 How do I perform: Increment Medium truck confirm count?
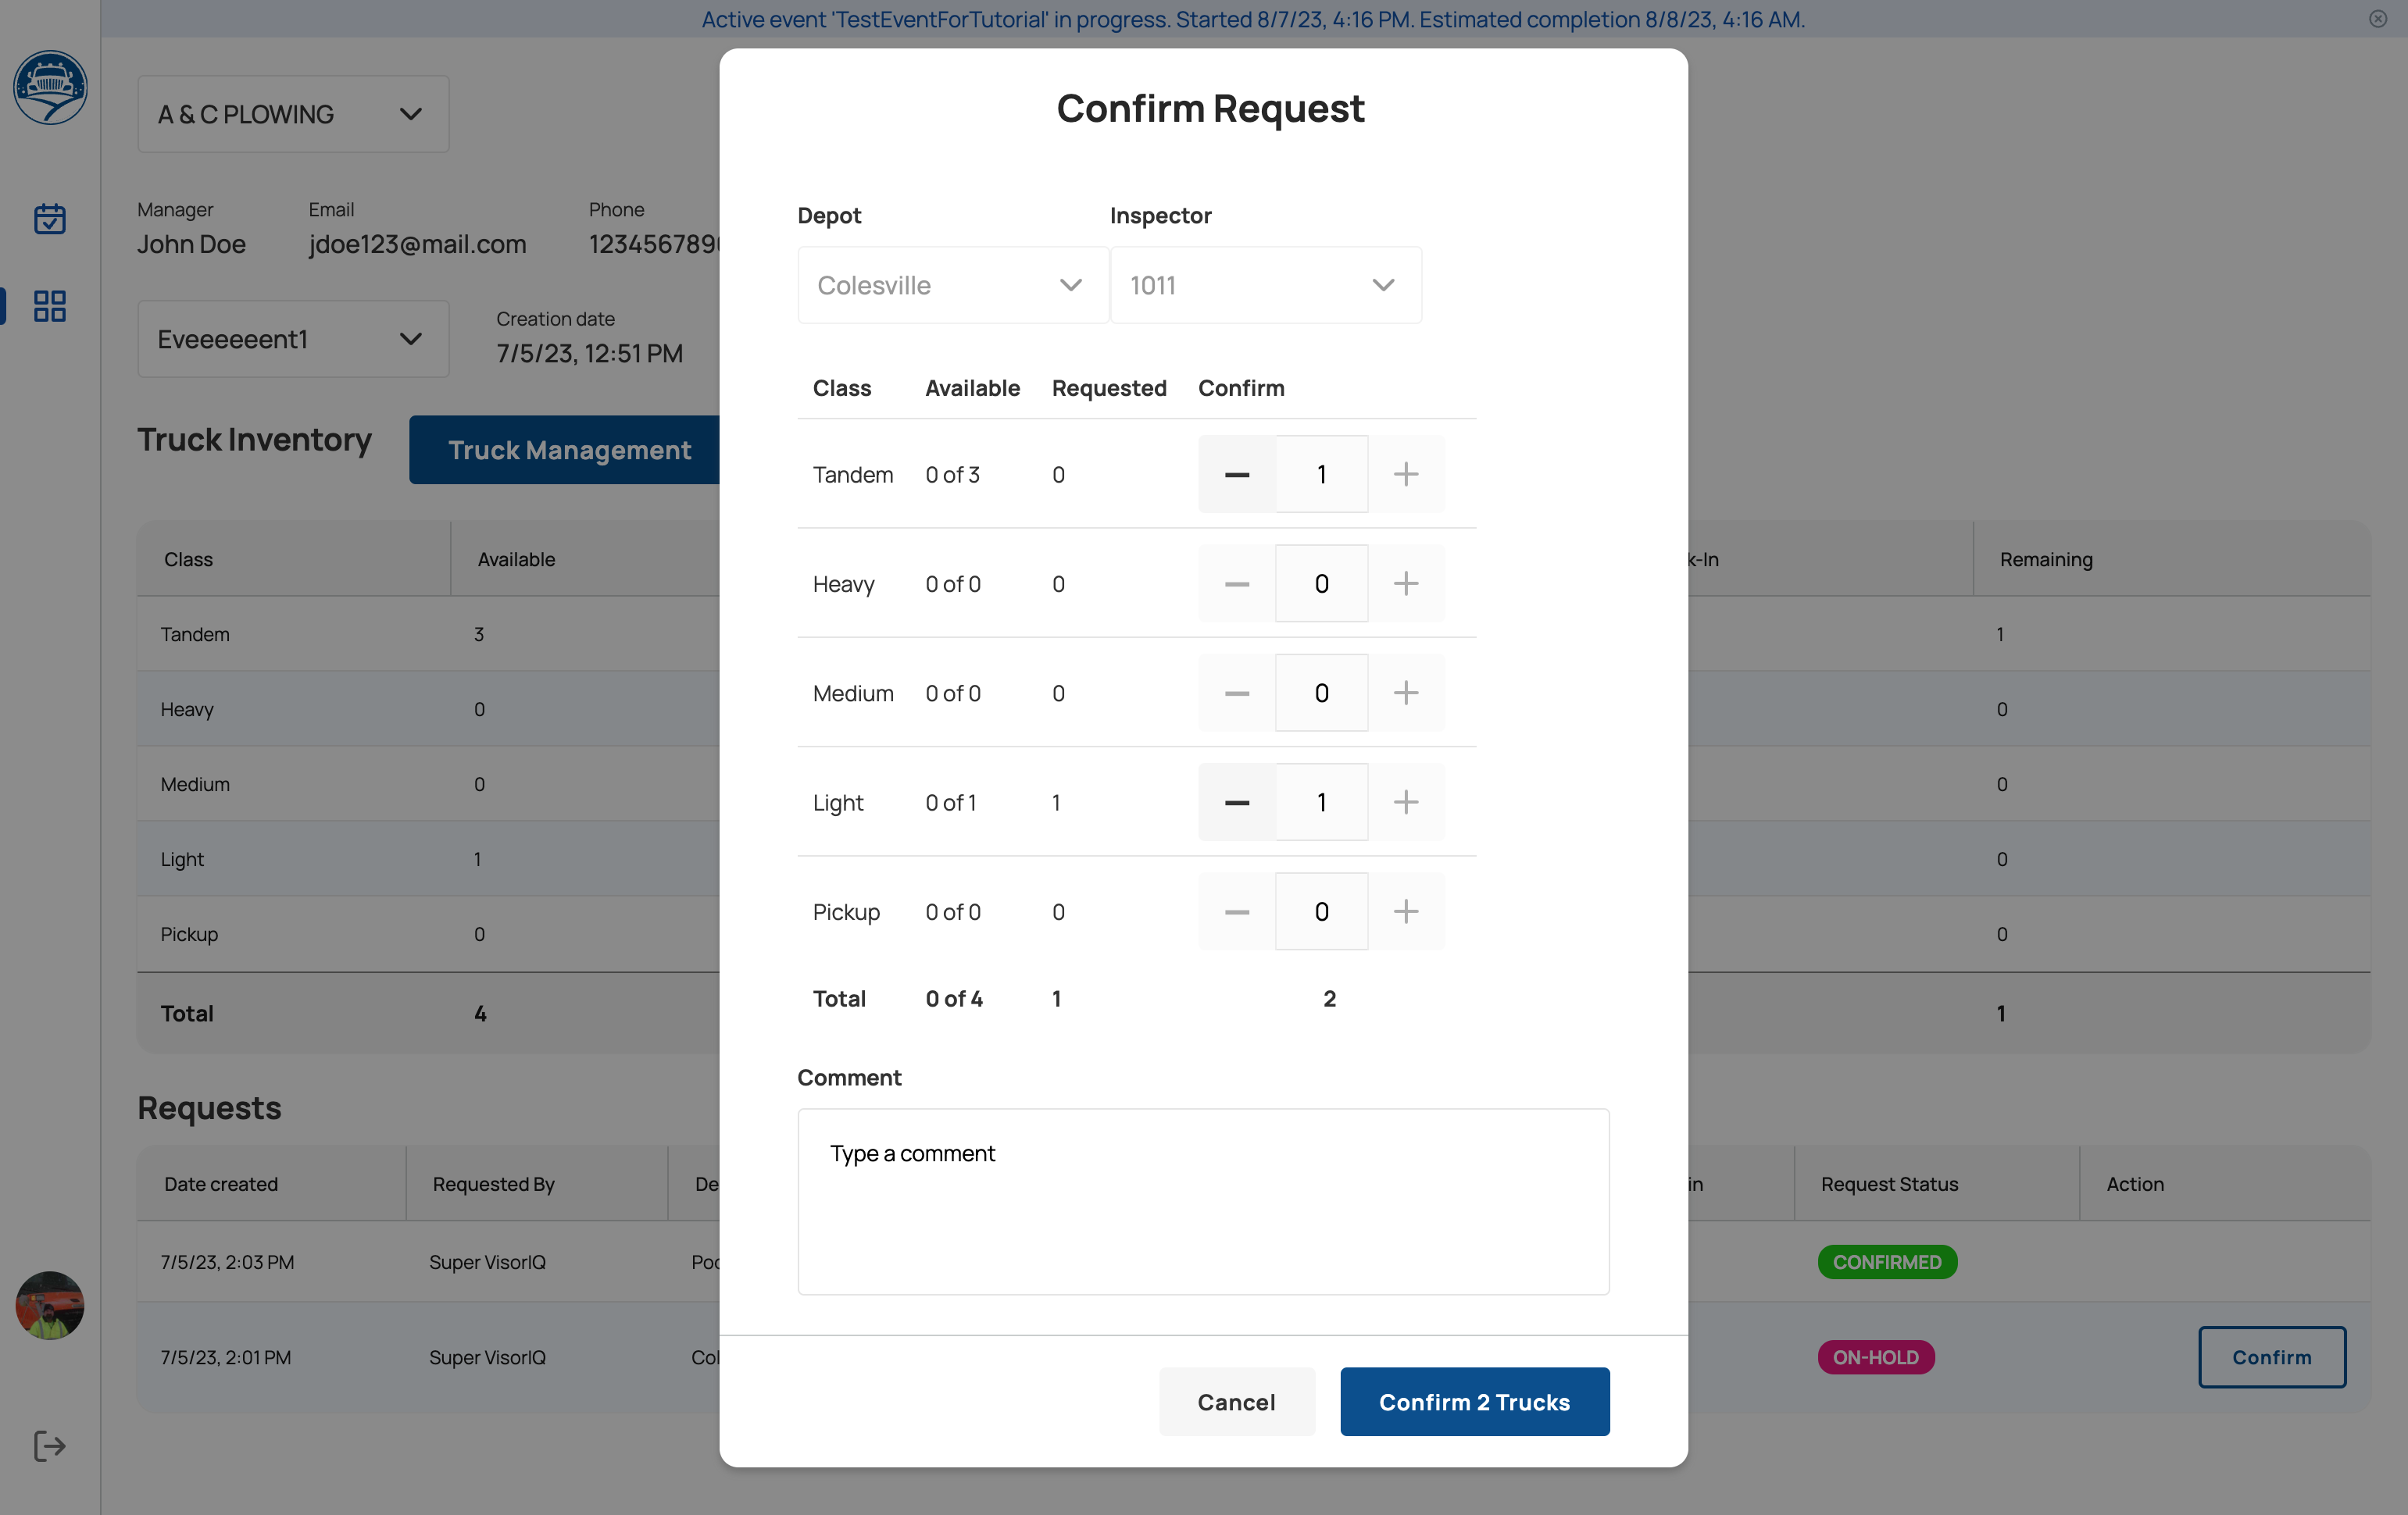[1406, 693]
